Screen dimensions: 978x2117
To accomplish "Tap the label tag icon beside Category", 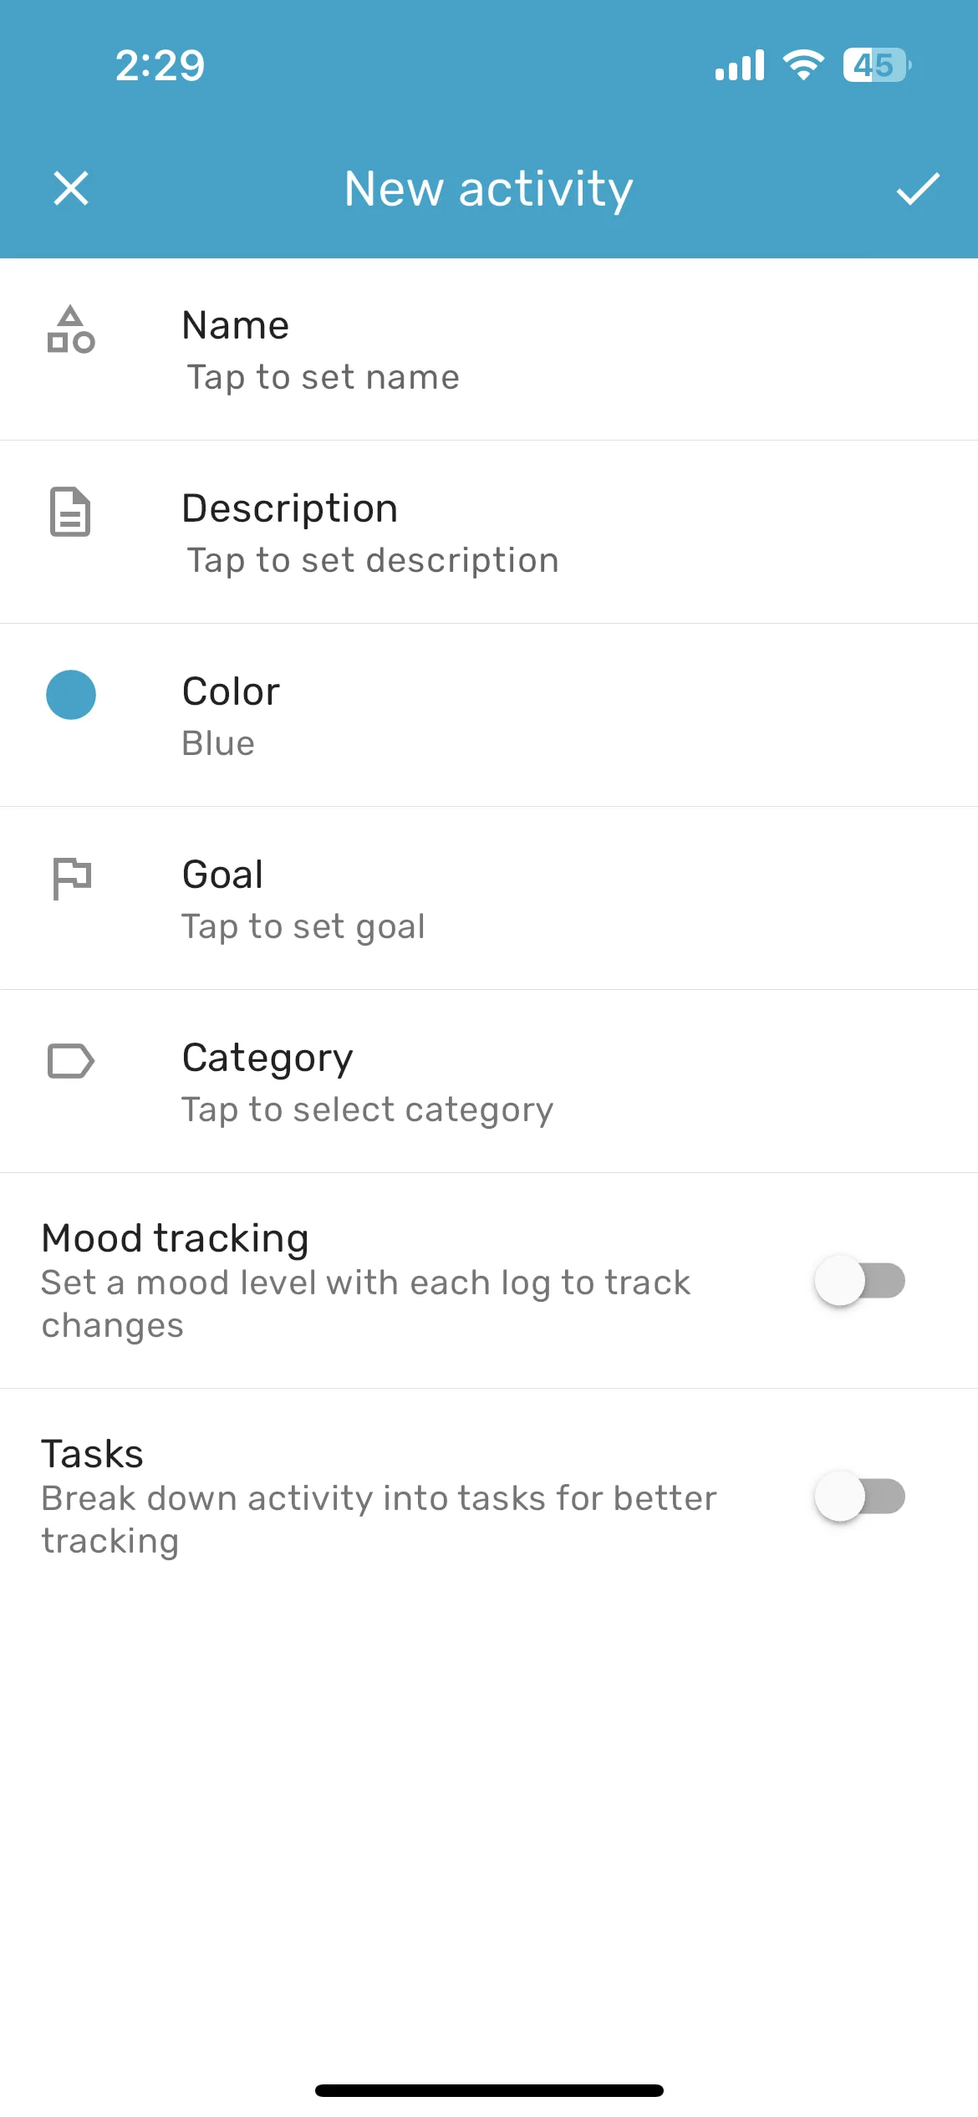I will point(71,1061).
